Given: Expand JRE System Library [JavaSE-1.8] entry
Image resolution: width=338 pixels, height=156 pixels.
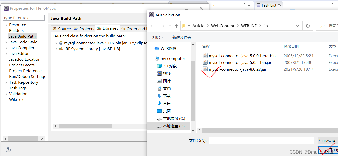Looking at the screenshot, I should (56, 49).
